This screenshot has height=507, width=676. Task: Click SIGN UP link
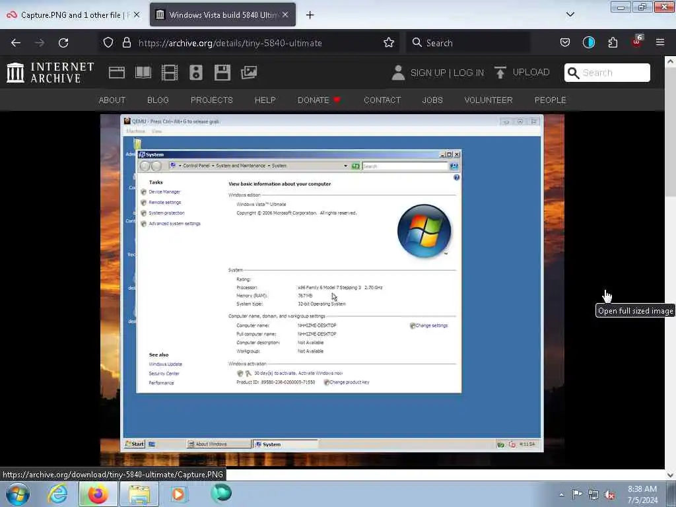pos(428,73)
